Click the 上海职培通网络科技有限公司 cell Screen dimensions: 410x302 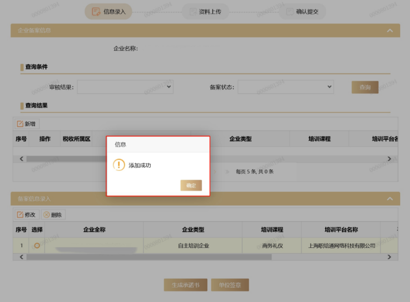(341, 246)
